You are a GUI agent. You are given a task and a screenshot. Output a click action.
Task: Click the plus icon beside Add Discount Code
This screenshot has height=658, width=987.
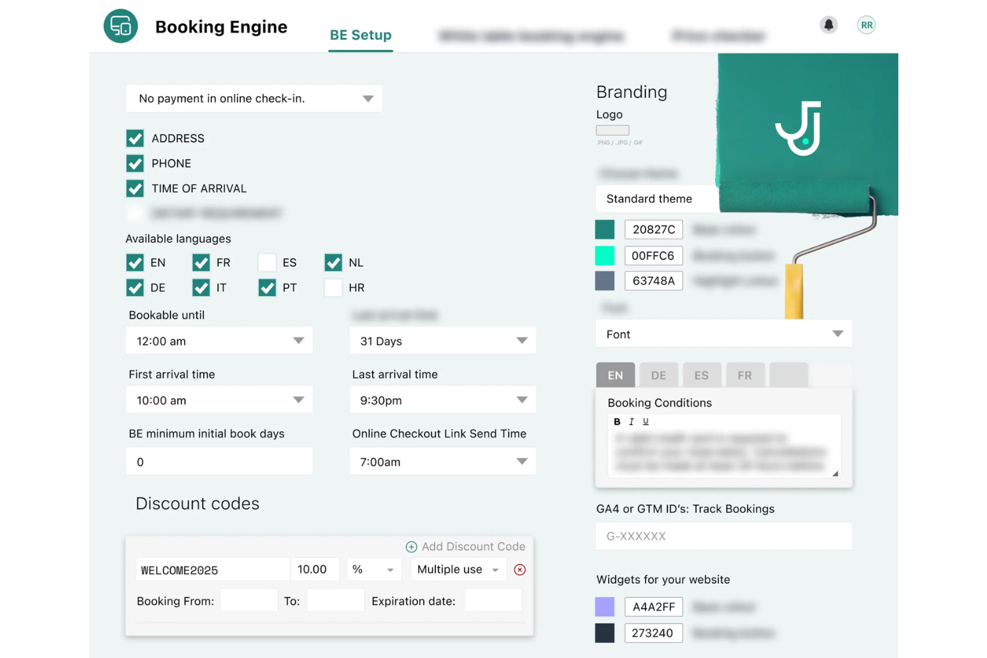pyautogui.click(x=411, y=546)
